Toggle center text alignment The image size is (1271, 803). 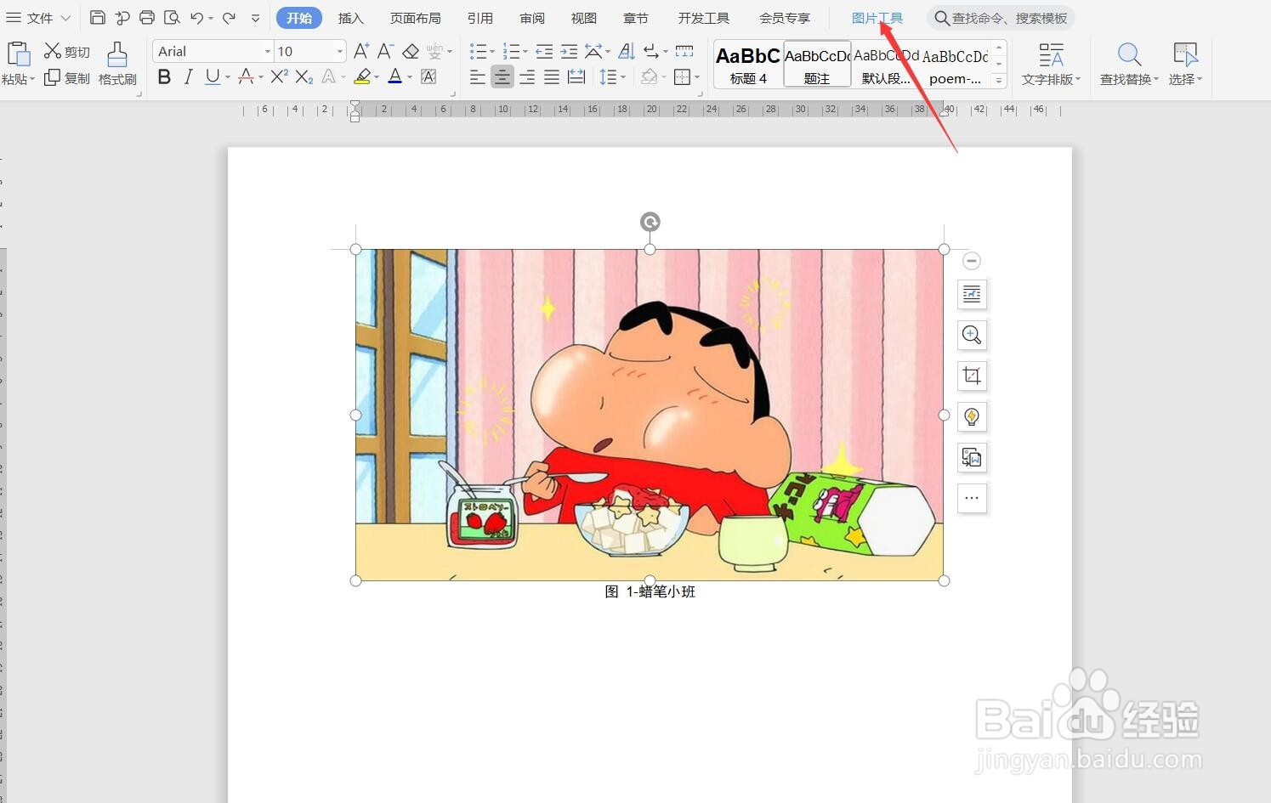pos(502,77)
